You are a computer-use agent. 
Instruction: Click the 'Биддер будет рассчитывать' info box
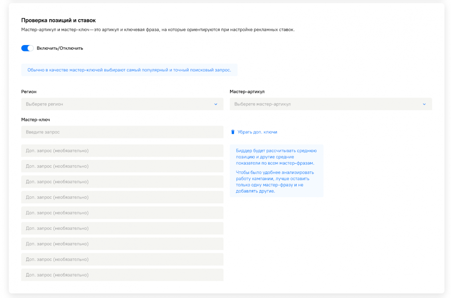(x=276, y=171)
